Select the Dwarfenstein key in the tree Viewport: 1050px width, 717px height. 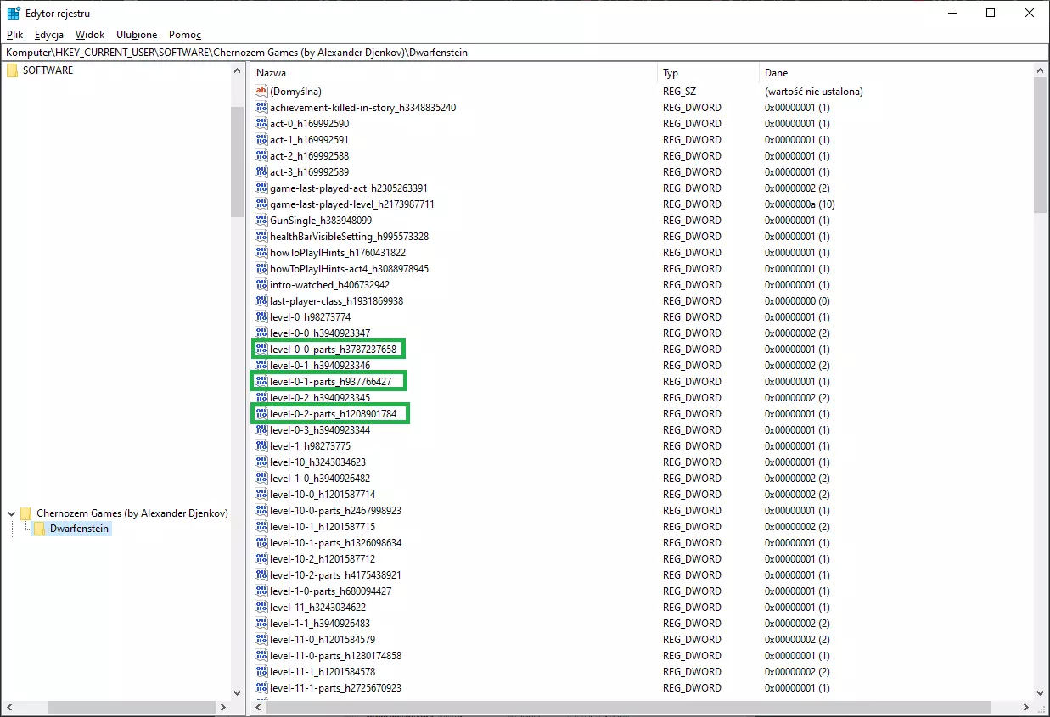[80, 529]
